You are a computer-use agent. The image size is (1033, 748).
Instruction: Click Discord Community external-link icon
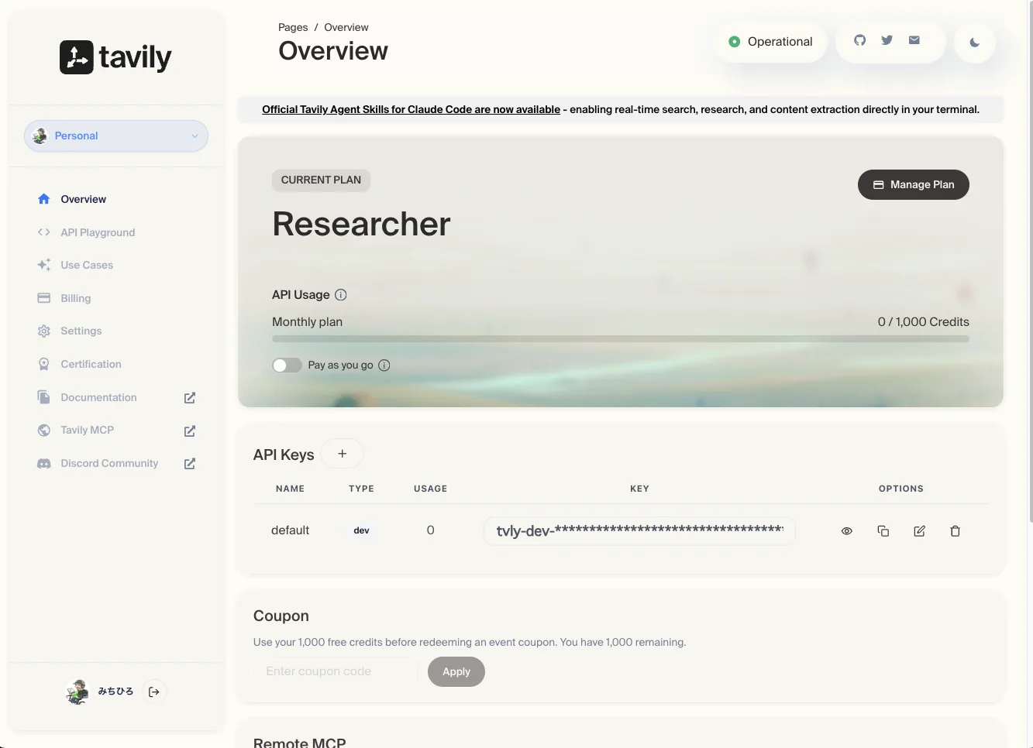190,464
